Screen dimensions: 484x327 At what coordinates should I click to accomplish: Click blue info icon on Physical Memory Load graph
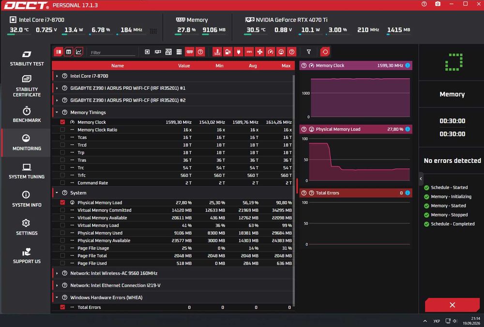[408, 129]
